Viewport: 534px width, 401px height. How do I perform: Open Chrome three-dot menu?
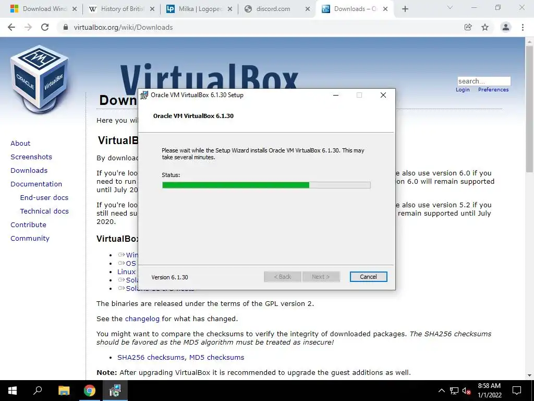coord(523,27)
